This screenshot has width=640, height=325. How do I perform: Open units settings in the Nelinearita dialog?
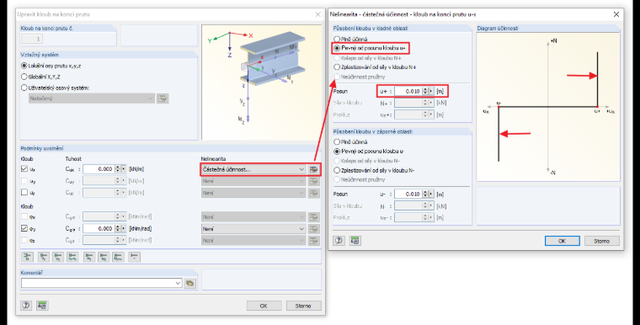click(x=355, y=241)
